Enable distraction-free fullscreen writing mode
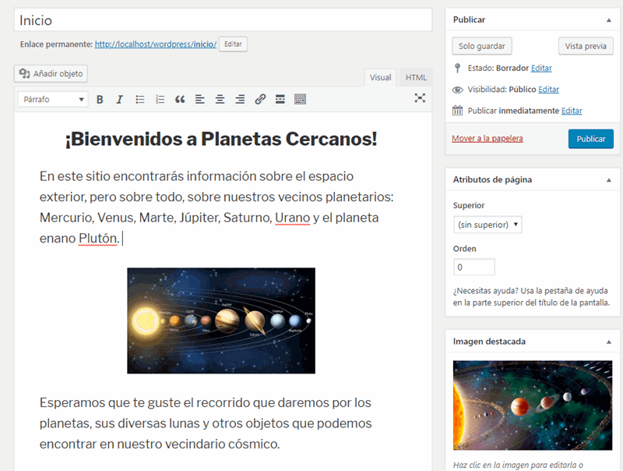 click(x=420, y=98)
